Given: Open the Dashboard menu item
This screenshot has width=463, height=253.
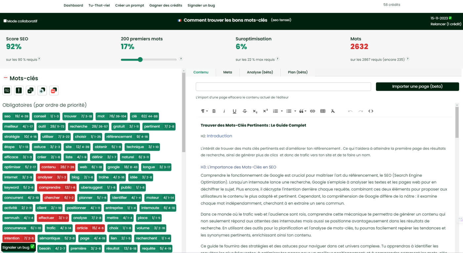Looking at the screenshot, I should tap(73, 5).
